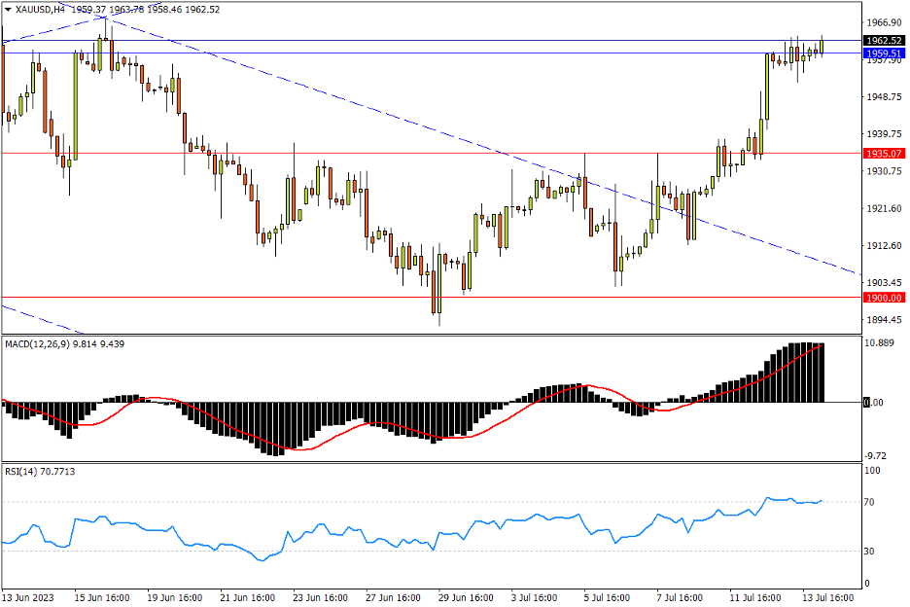Viewport: 910px width, 607px height.
Task: Click the red 1935.07 price level marker
Action: coord(883,153)
